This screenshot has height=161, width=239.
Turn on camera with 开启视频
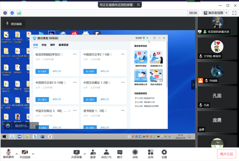25,153
